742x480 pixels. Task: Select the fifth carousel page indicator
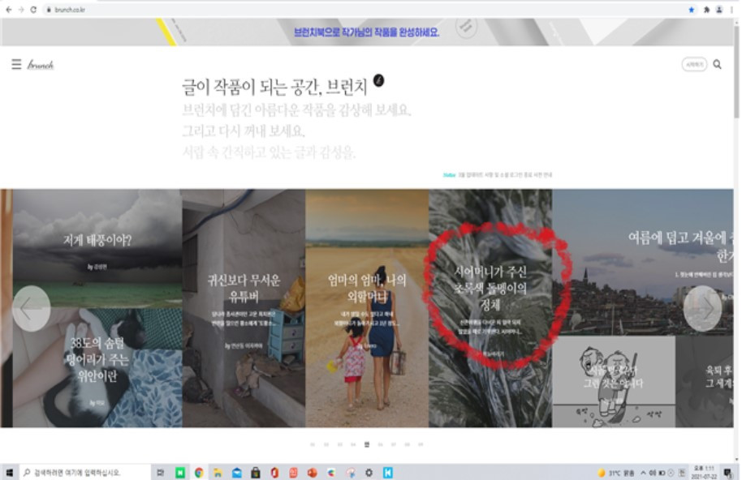tap(367, 444)
